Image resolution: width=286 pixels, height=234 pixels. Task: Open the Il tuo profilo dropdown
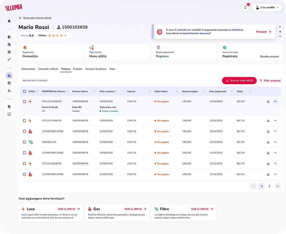267,8
